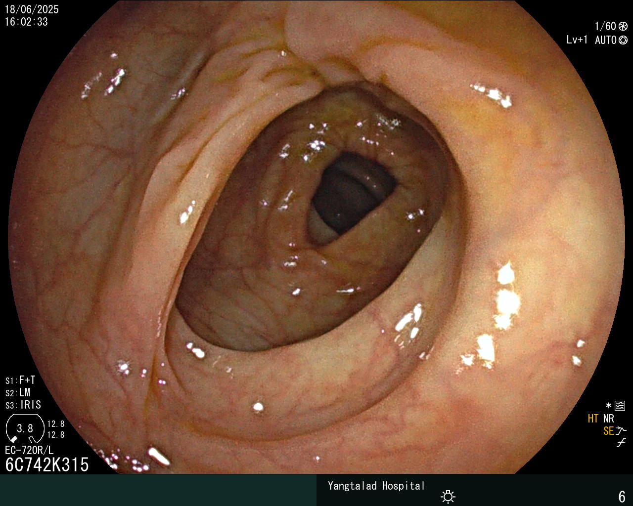Click the upper 12.8 diameter value
The height and width of the screenshot is (506, 633).
pos(56,424)
